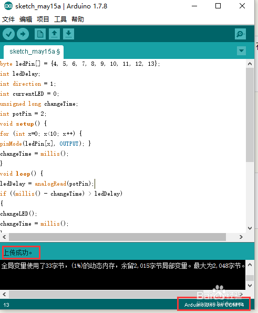Viewport: 258px width, 313px height.
Task: Click the 'if ((millis() - changeTime) > ledDelay)' line
Action: tap(61, 194)
